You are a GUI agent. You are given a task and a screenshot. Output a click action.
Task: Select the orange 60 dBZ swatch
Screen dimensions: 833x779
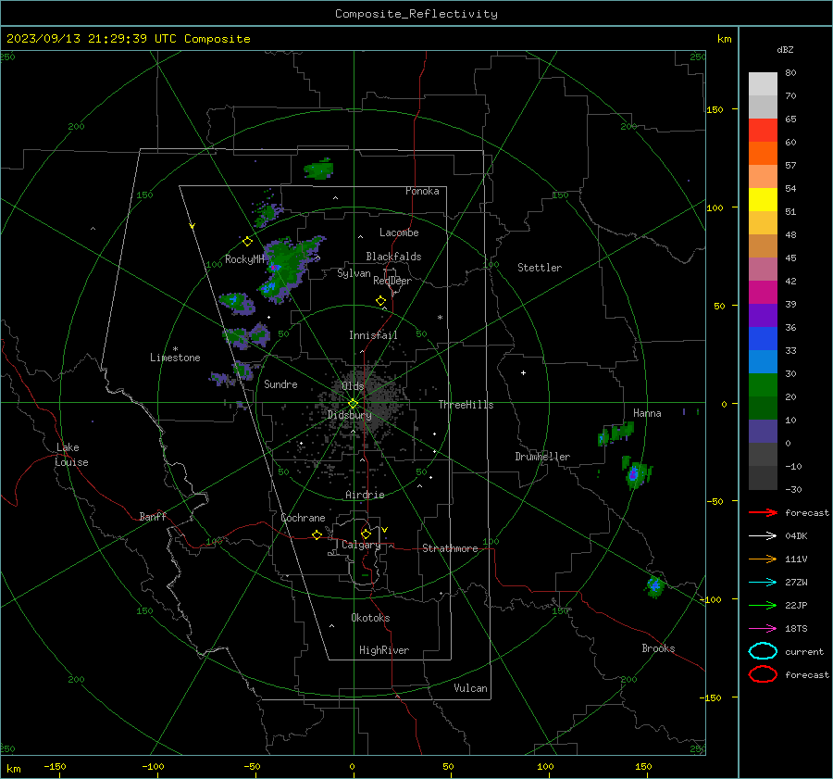763,153
